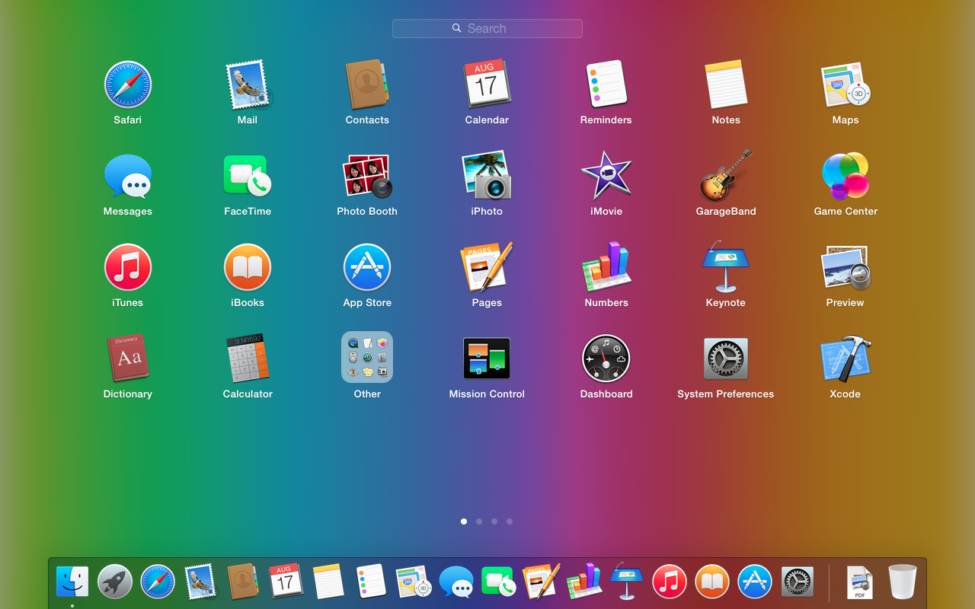The height and width of the screenshot is (609, 975).
Task: Open Reminders from the Dock
Action: 371,582
